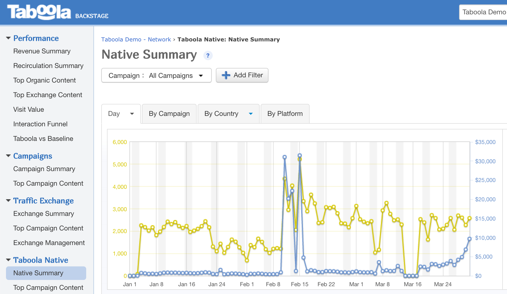507x294 pixels.
Task: Click the blue plus Add Filter button
Action: point(242,75)
